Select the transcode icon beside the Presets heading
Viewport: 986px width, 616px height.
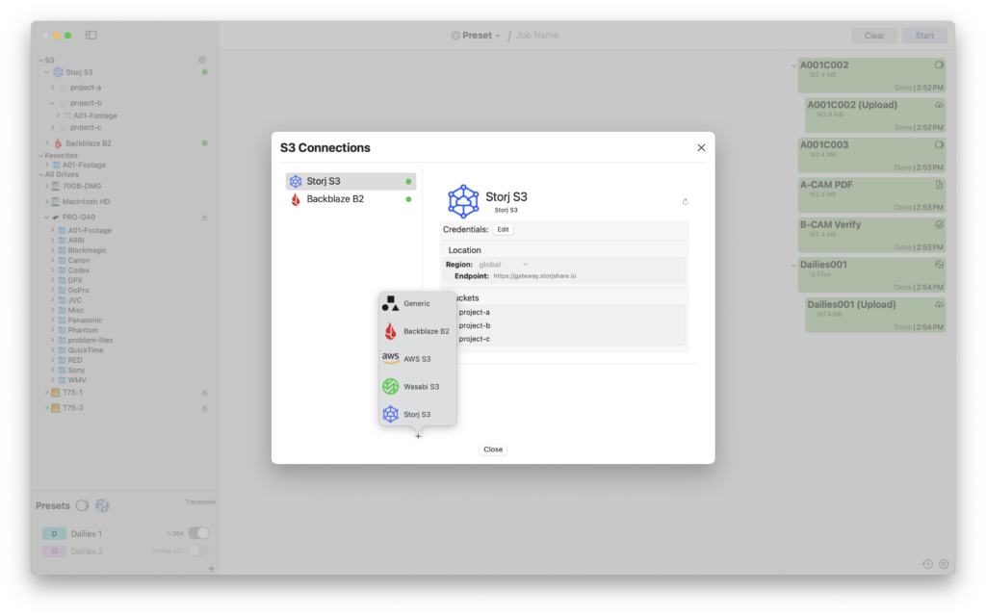point(102,505)
